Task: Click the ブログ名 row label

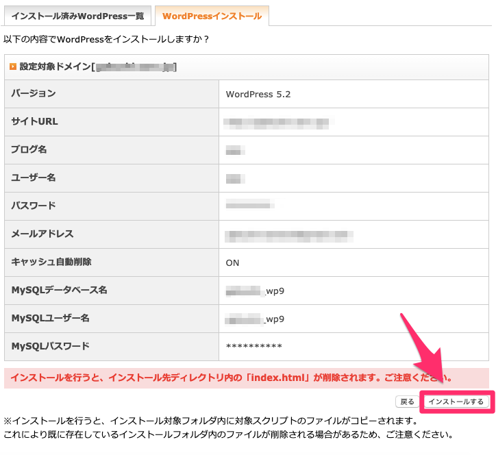Action: pos(29,149)
